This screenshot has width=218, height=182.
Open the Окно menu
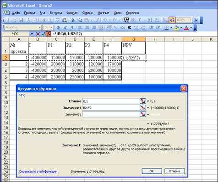point(118,13)
